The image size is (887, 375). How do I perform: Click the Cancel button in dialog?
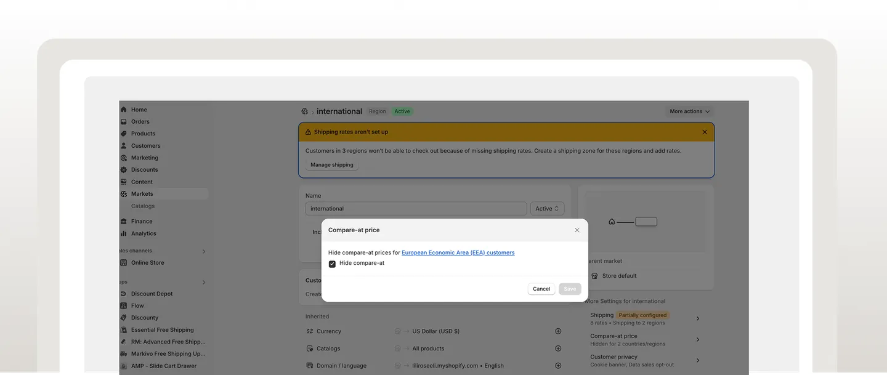point(541,289)
